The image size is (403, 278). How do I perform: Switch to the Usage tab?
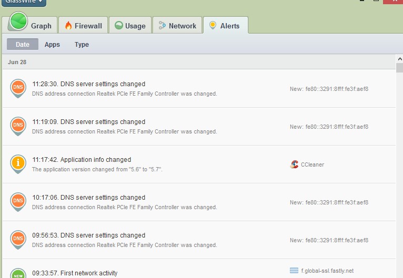[130, 25]
